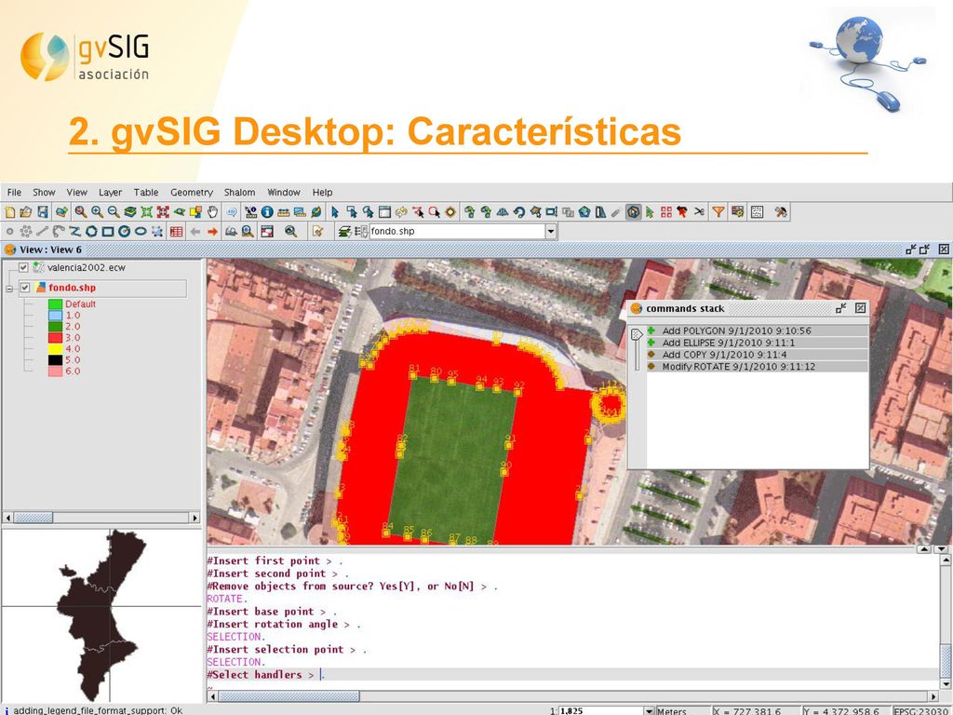
Task: Open the Help menu
Action: [322, 192]
